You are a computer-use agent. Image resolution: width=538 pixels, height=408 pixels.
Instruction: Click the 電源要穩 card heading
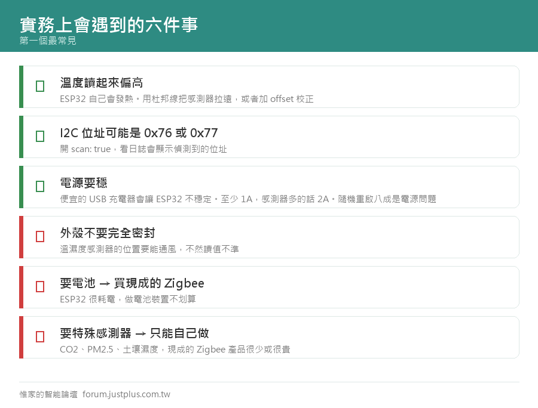point(84,183)
